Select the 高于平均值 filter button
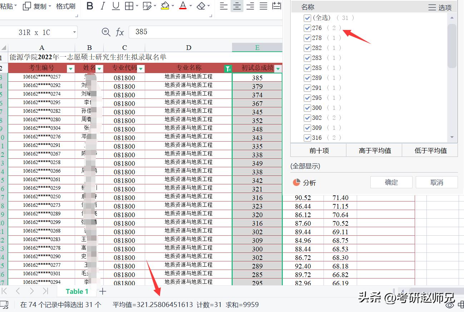 pyautogui.click(x=374, y=150)
